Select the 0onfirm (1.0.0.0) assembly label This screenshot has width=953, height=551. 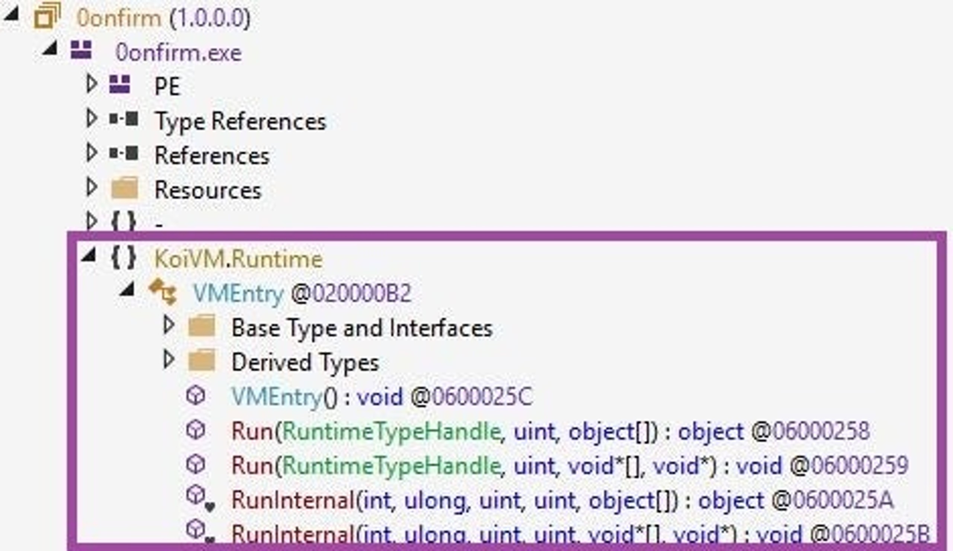tap(163, 18)
